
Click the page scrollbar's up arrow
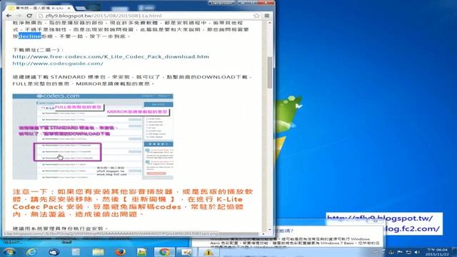(x=270, y=23)
